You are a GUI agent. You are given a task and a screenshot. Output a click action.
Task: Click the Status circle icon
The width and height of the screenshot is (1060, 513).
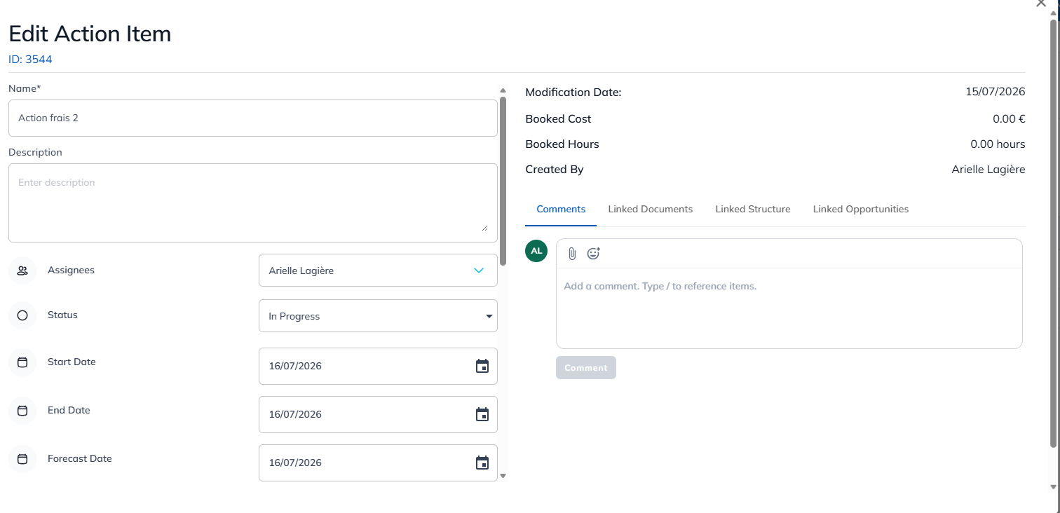click(22, 315)
